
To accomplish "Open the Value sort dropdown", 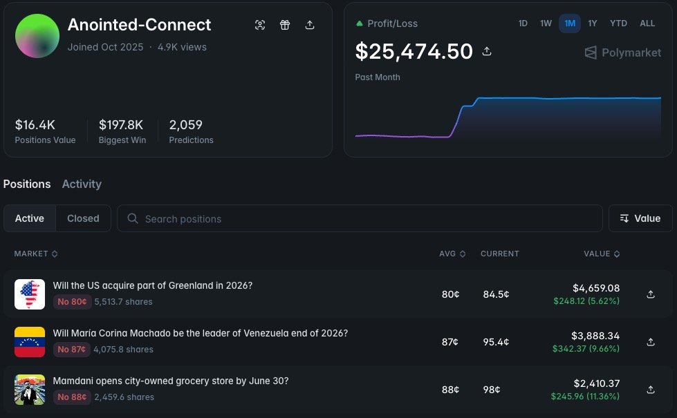I will coord(640,218).
